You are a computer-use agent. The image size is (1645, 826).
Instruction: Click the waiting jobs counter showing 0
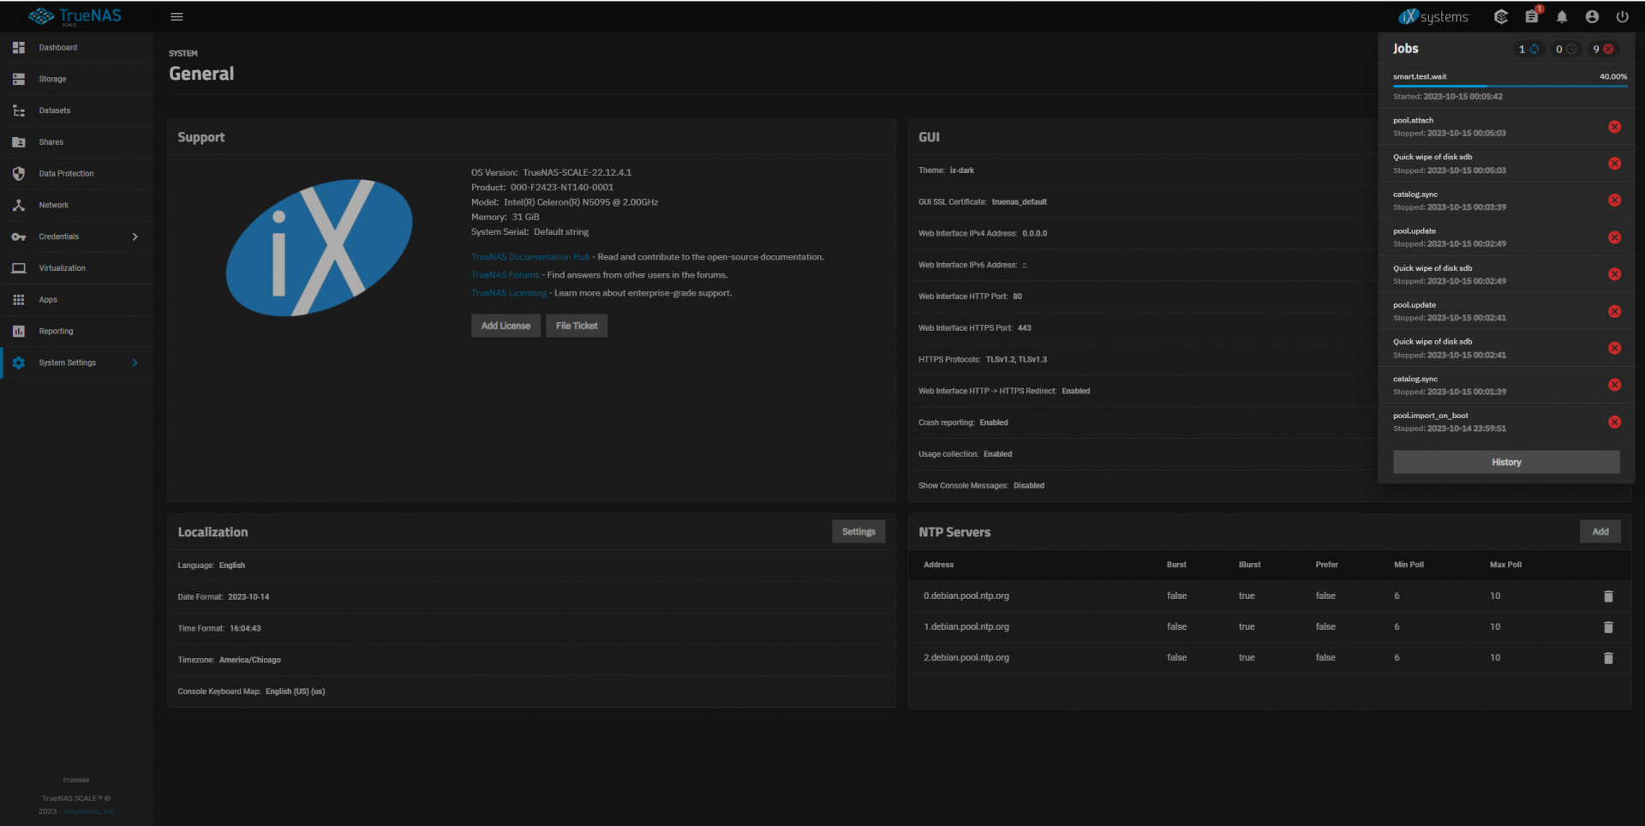point(1566,49)
